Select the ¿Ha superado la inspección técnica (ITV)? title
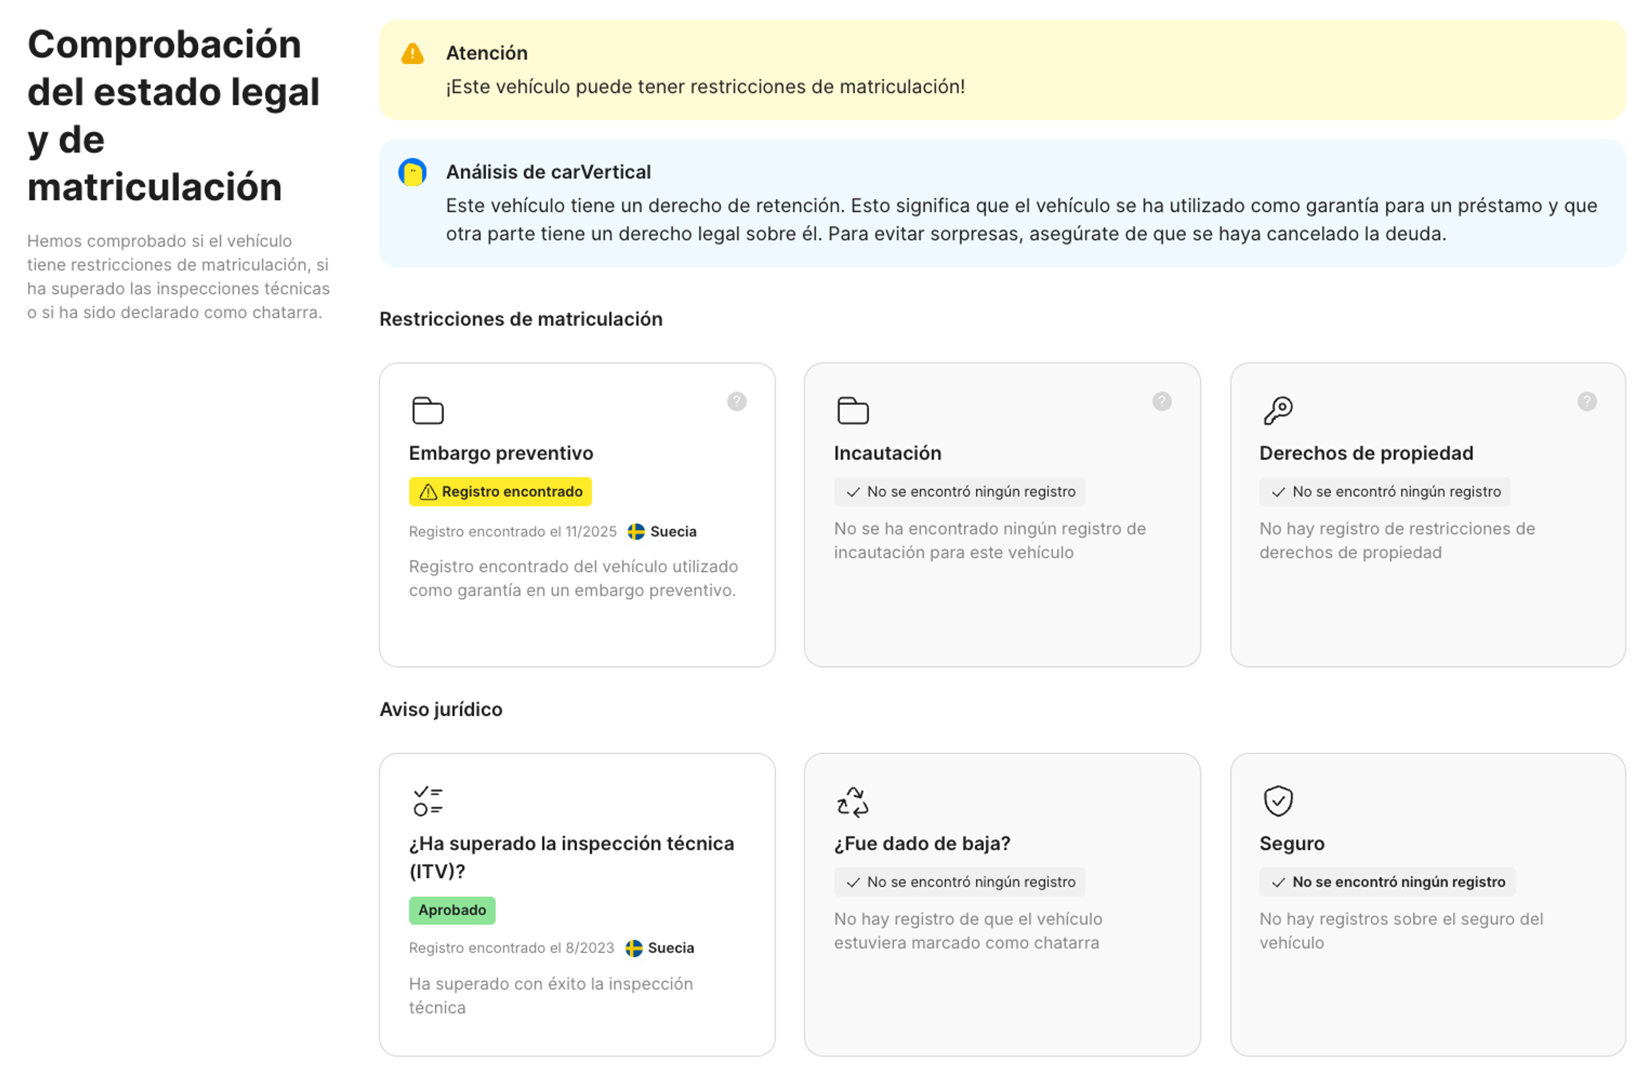This screenshot has height=1078, width=1652. click(x=571, y=857)
